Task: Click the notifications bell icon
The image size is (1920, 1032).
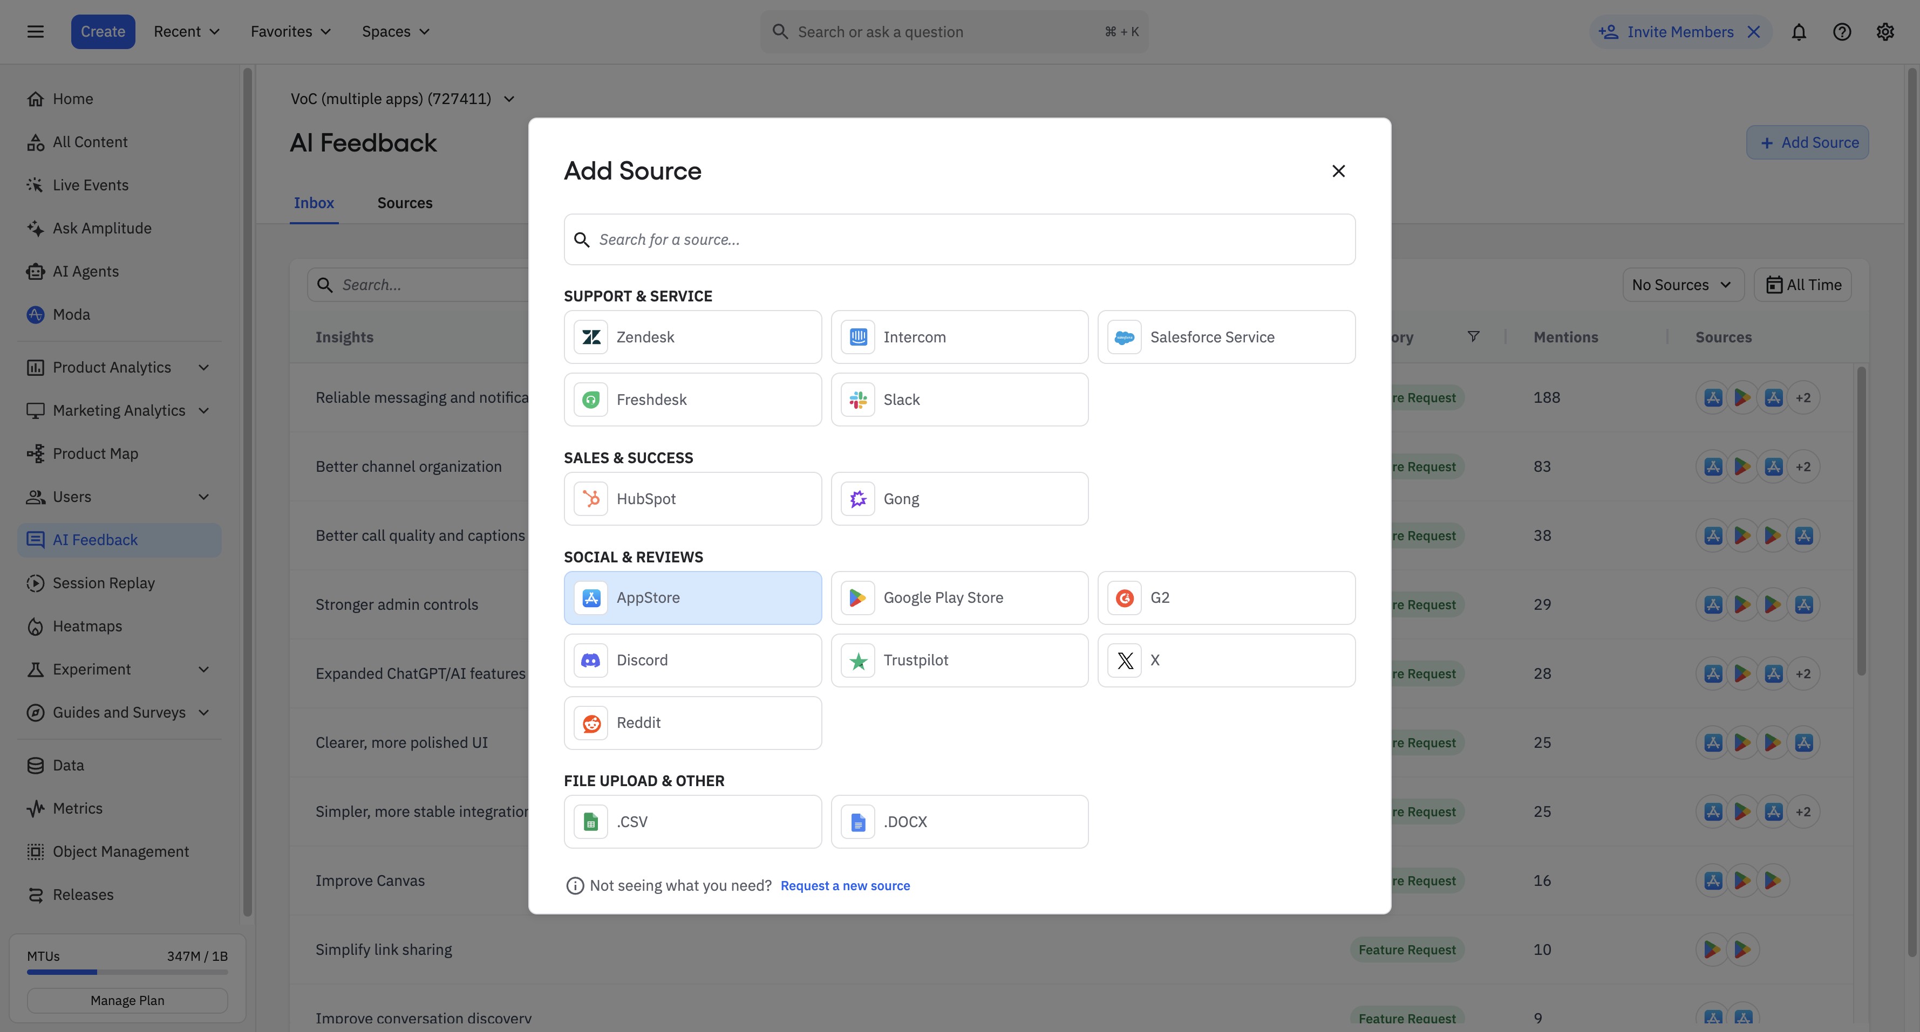Action: tap(1799, 32)
